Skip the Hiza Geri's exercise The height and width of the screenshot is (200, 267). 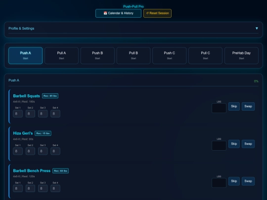click(234, 144)
